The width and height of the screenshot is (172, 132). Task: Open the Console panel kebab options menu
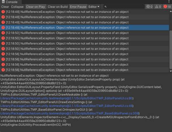[169, 1]
